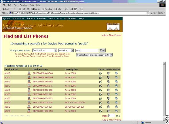Image resolution: width=169 pixels, height=124 pixels.
Task: Reset the phone SEP000368AAD680
Action: [x=117, y=77]
